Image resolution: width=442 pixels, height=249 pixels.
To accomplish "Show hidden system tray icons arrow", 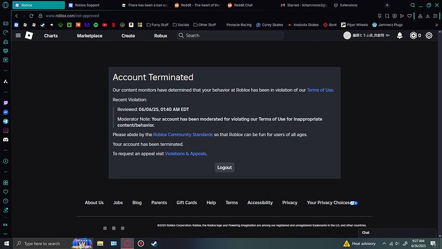I will pos(384,244).
